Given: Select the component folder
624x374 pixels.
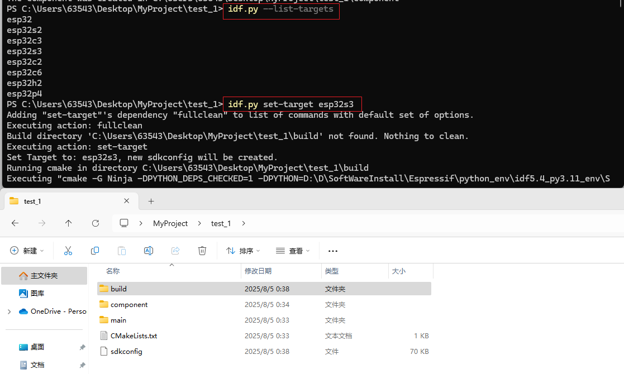Looking at the screenshot, I should [264, 304].
